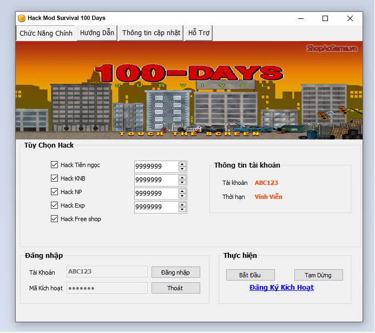375x333 pixels.
Task: Open the Hướng Dẫn tab
Action: click(97, 33)
